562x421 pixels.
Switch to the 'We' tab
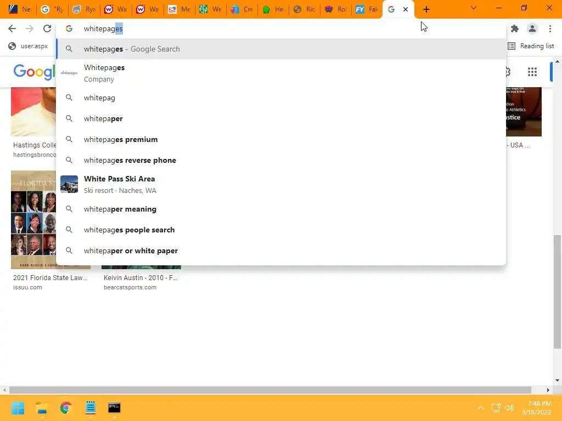click(x=210, y=9)
